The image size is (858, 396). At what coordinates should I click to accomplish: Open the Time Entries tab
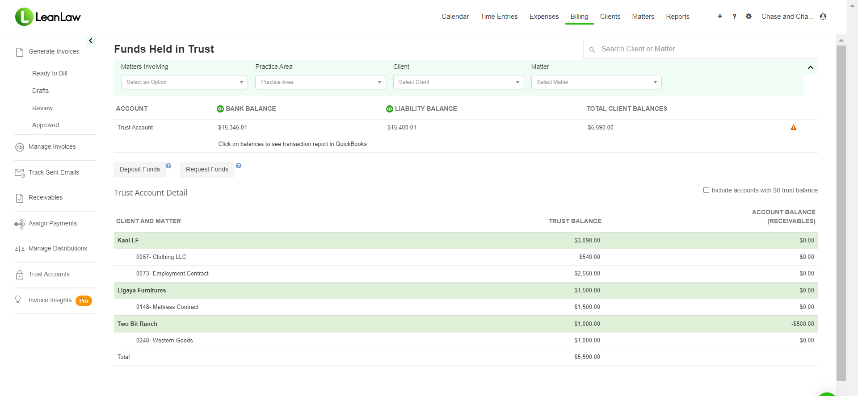(x=499, y=17)
